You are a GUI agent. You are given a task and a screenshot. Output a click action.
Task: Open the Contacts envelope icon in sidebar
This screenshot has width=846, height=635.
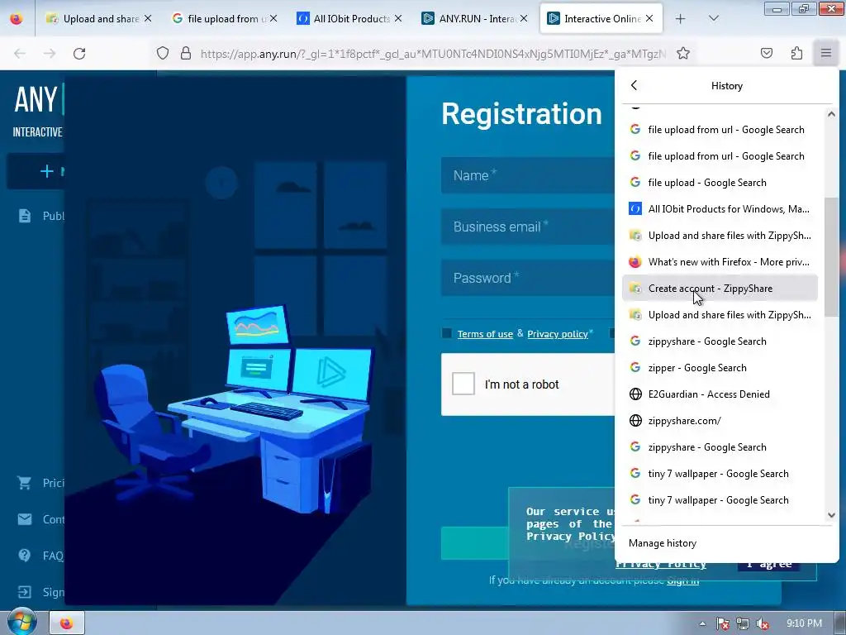coord(24,519)
